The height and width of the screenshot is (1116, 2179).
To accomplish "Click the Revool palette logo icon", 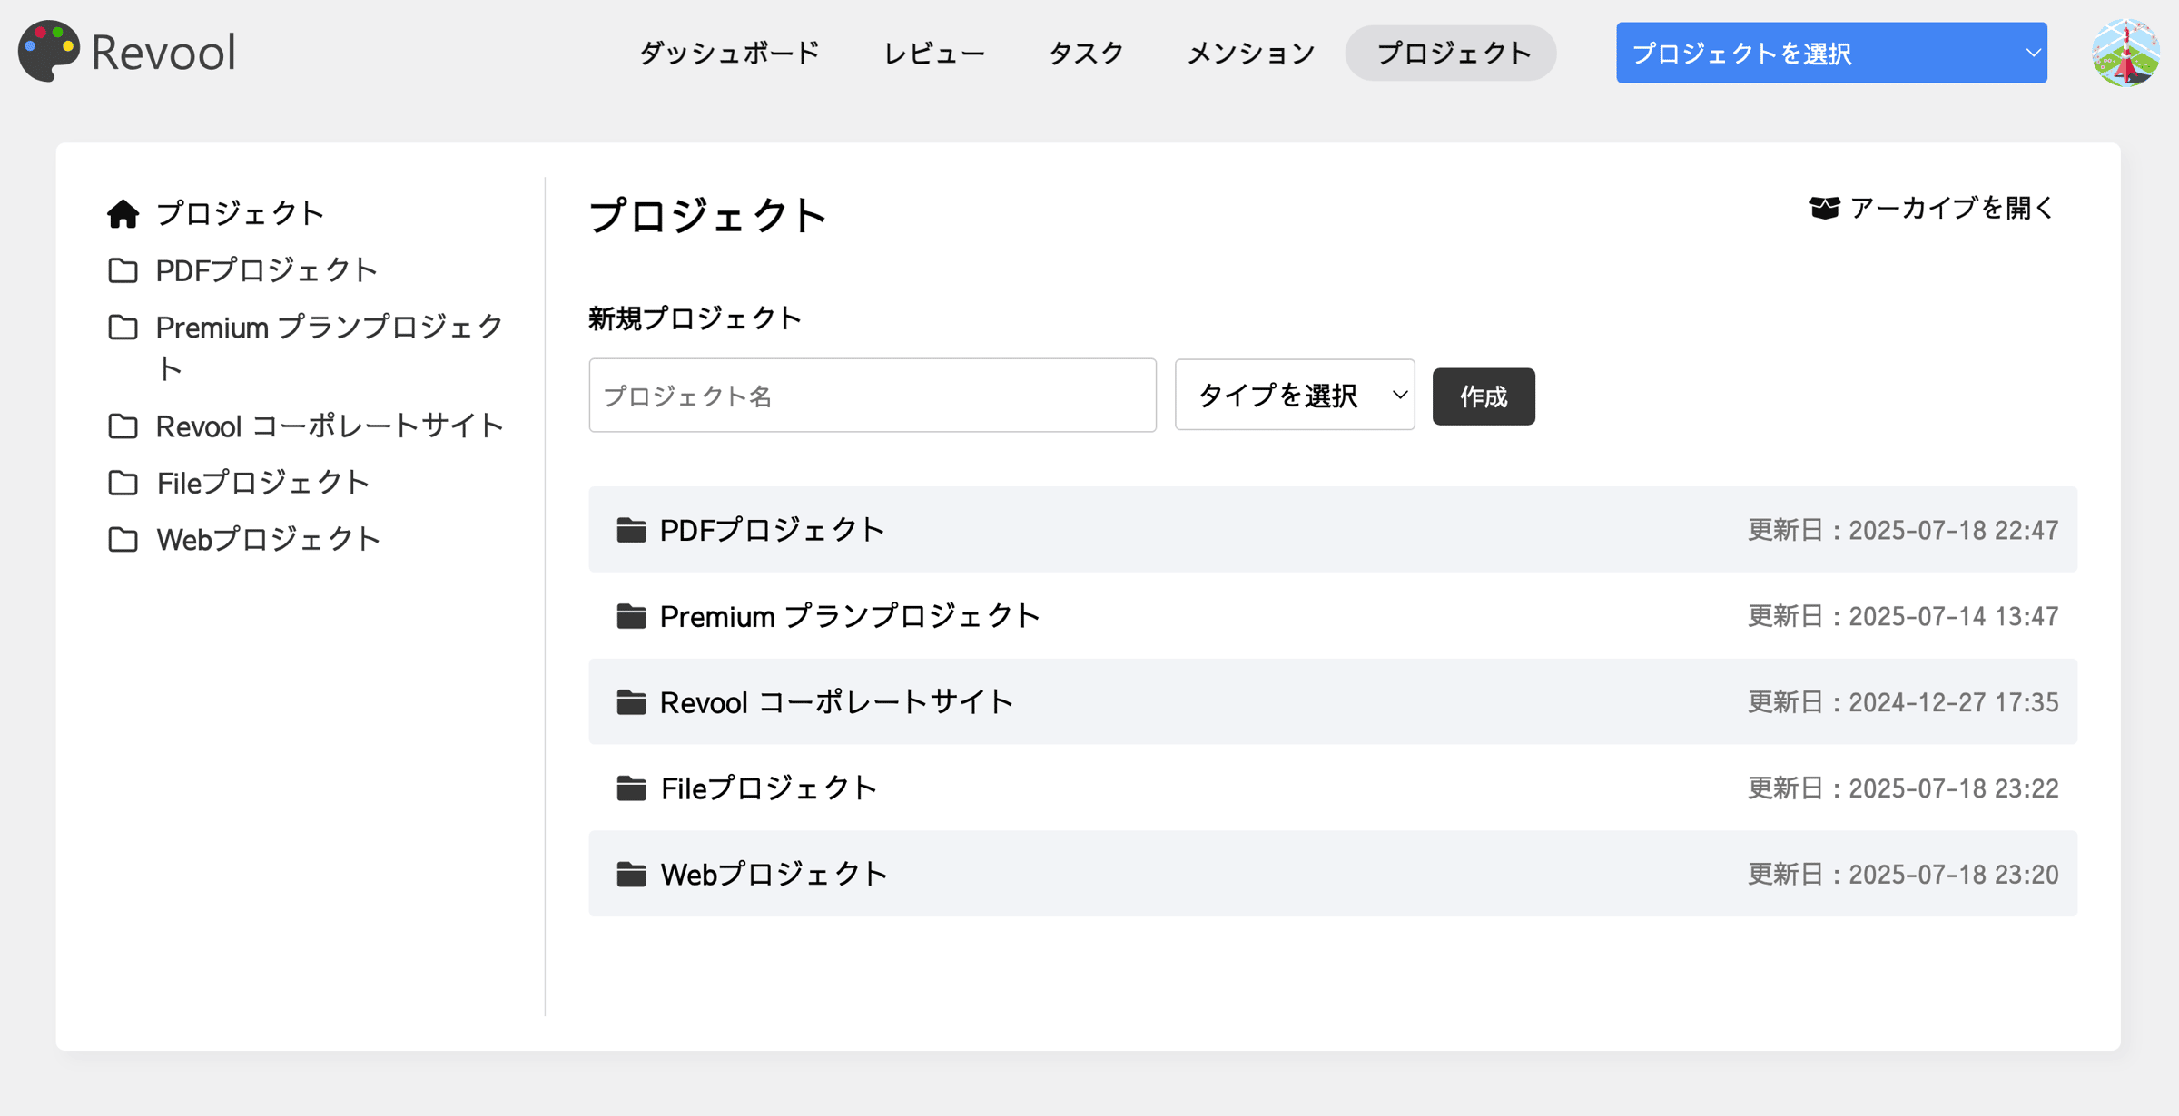I will click(x=48, y=51).
